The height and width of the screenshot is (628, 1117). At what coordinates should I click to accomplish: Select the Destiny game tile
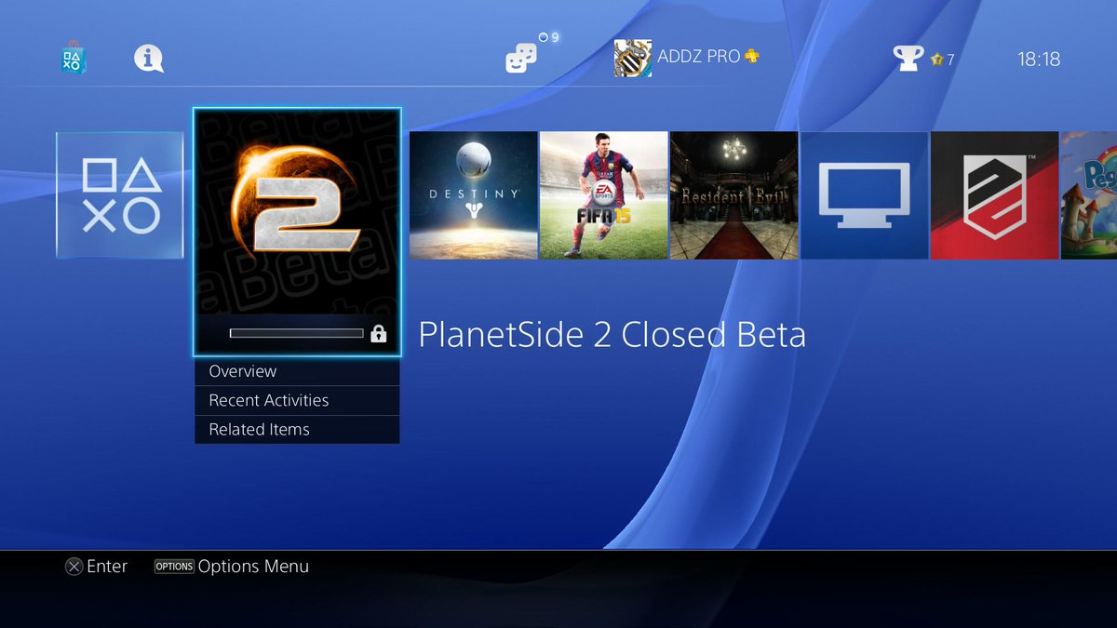(x=473, y=195)
